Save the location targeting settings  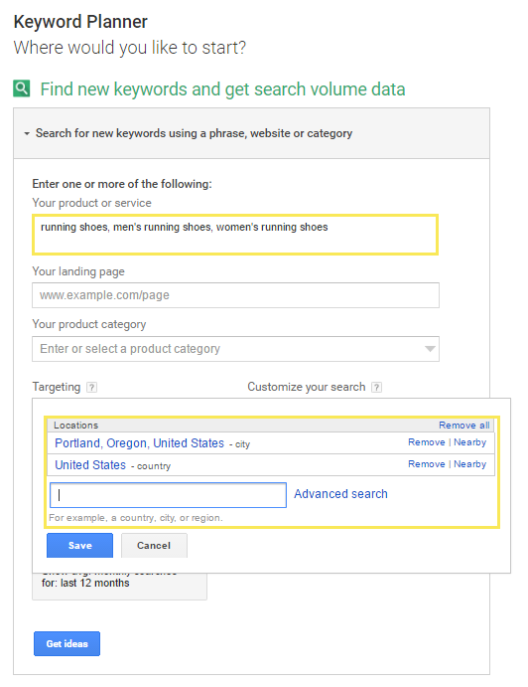click(79, 546)
